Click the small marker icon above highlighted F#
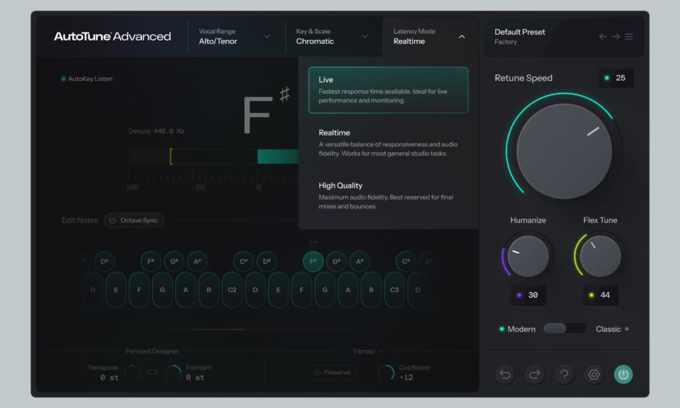 click(x=313, y=242)
